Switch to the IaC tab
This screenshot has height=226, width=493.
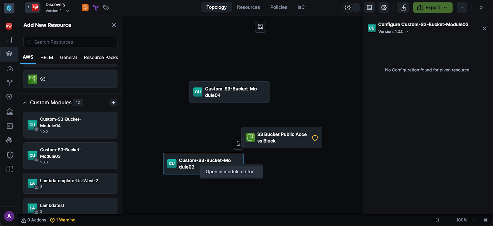click(301, 7)
